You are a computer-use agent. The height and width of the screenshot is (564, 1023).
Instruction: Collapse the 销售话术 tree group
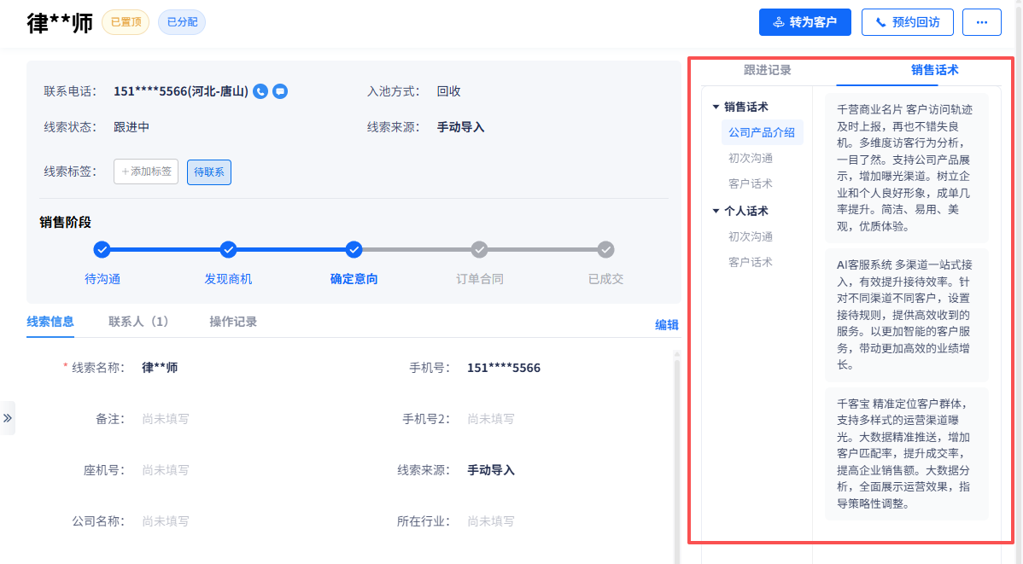[716, 108]
